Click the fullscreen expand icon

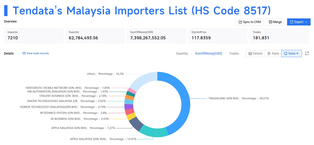pos(307,53)
